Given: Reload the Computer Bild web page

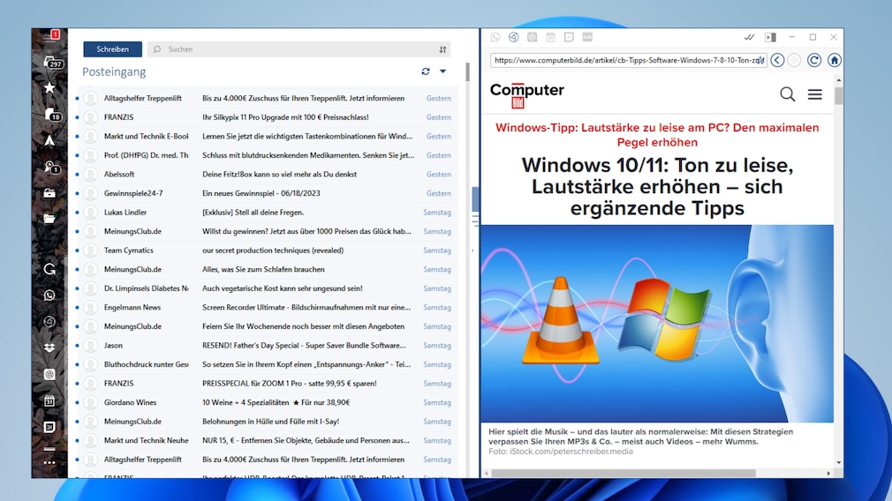Looking at the screenshot, I should pos(814,60).
